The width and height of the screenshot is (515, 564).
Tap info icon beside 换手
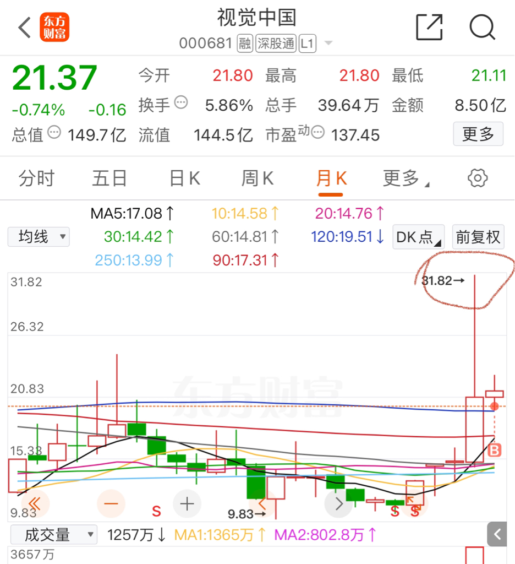(181, 102)
